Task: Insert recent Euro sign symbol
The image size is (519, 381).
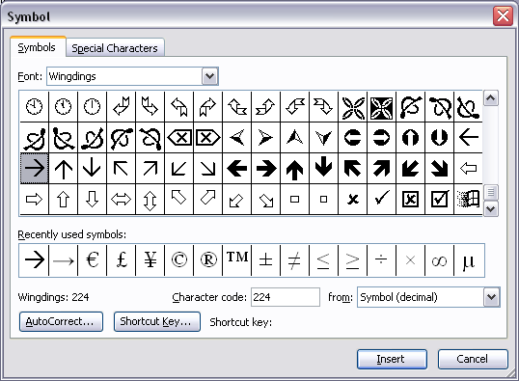Action: pos(93,260)
